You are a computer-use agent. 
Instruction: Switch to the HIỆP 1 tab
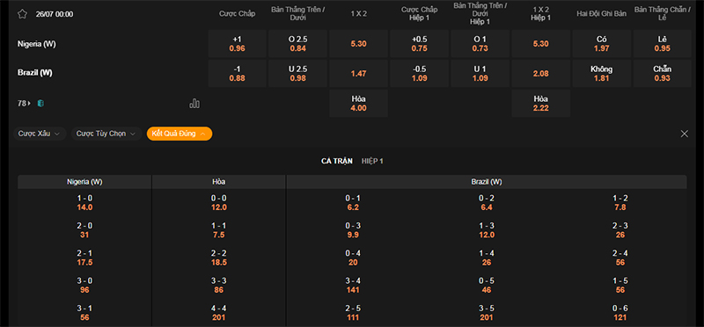pyautogui.click(x=372, y=161)
